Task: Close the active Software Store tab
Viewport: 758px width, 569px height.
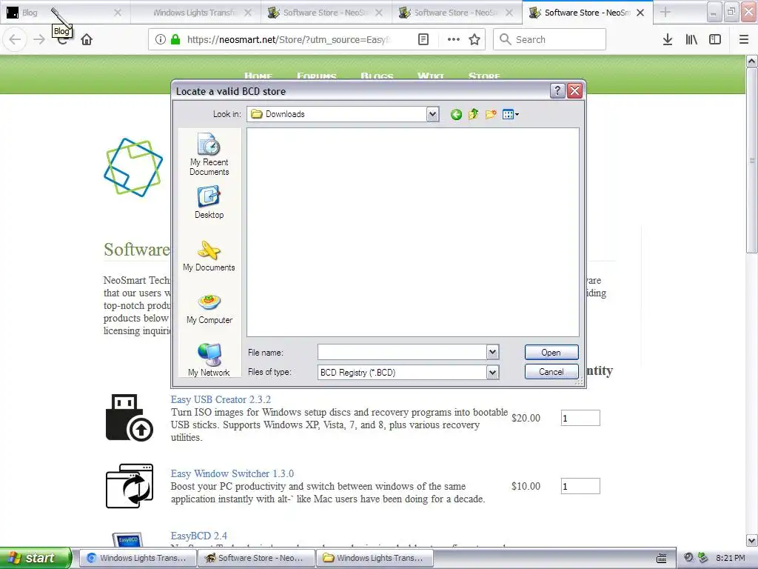Action: (x=640, y=13)
